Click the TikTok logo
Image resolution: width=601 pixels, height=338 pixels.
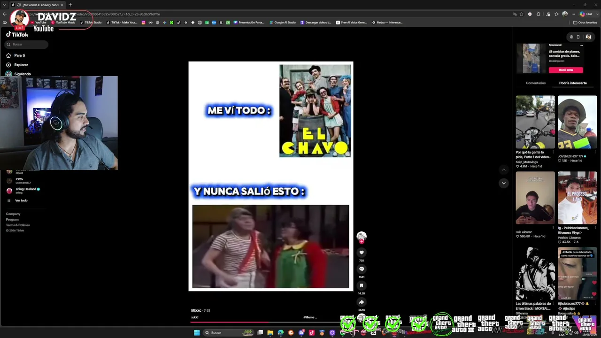(17, 34)
